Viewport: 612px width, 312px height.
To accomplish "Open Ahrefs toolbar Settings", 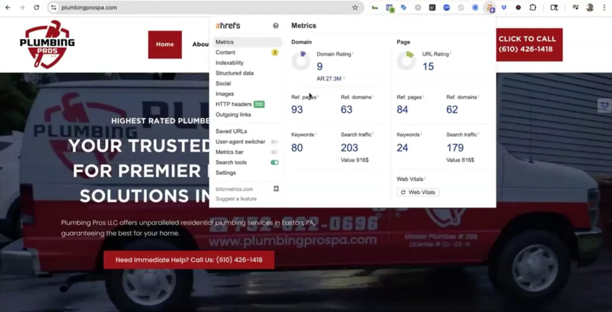I will click(225, 173).
